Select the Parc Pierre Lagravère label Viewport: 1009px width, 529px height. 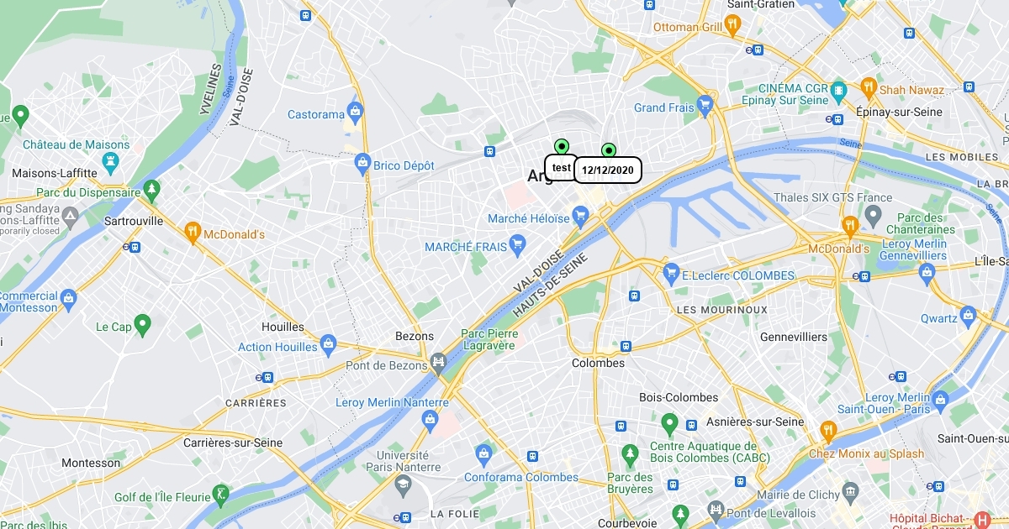pyautogui.click(x=488, y=339)
